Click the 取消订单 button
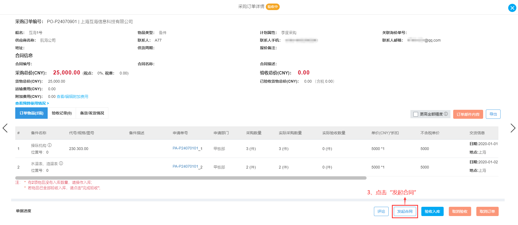 [x=487, y=211]
